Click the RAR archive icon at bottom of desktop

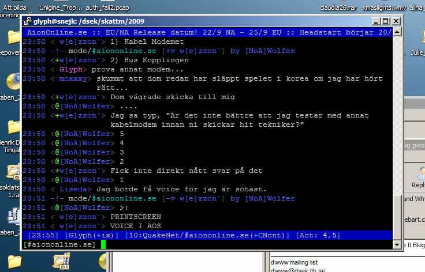coord(61,261)
